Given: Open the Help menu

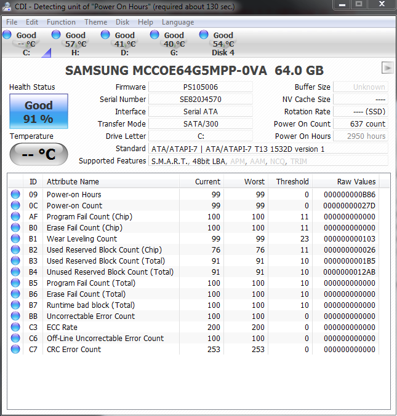Looking at the screenshot, I should pyautogui.click(x=145, y=22).
